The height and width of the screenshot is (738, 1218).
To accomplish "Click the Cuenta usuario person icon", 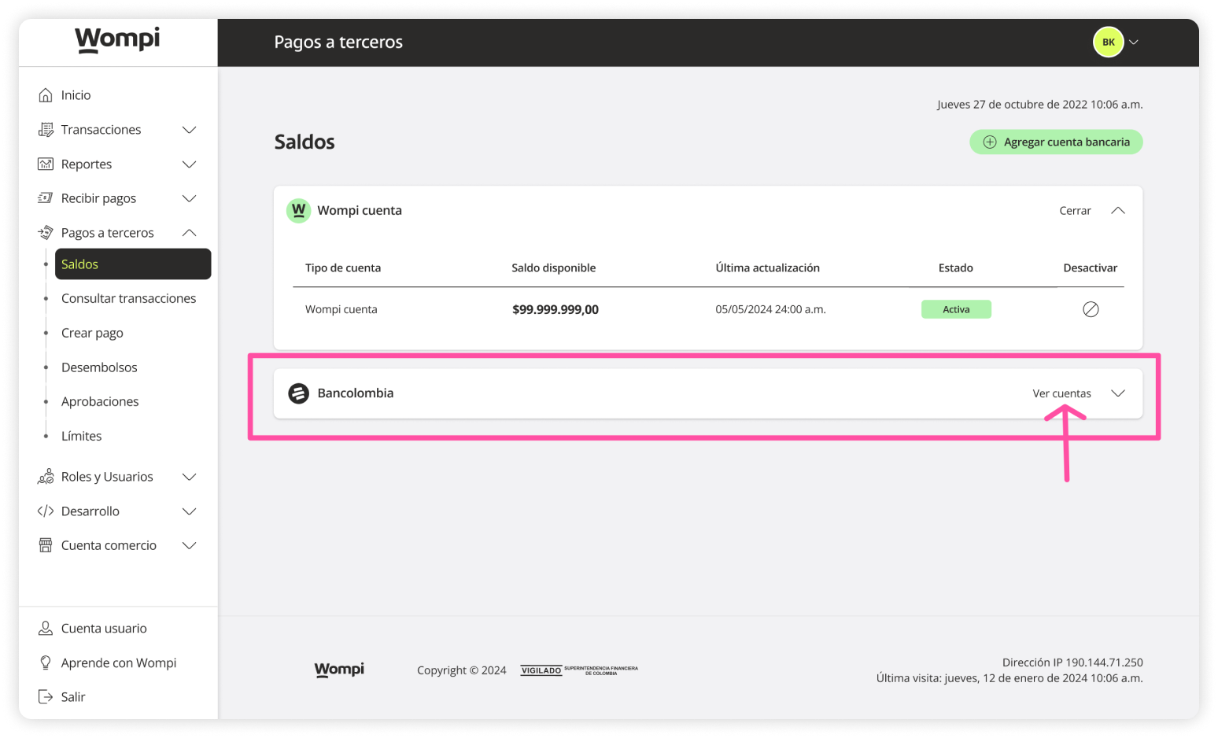I will pos(46,629).
